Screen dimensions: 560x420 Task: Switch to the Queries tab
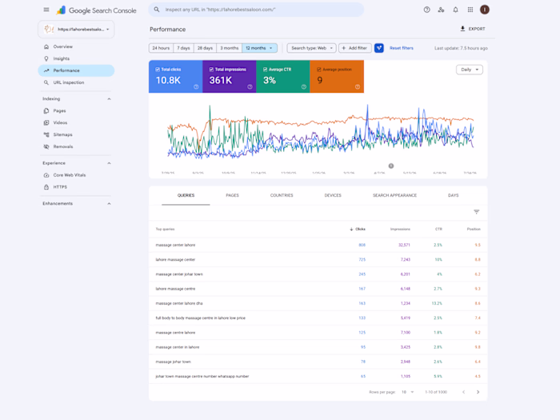coord(186,195)
